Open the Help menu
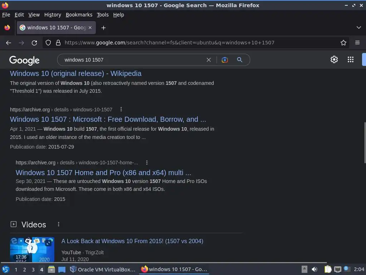This screenshot has width=366, height=275. point(118,15)
